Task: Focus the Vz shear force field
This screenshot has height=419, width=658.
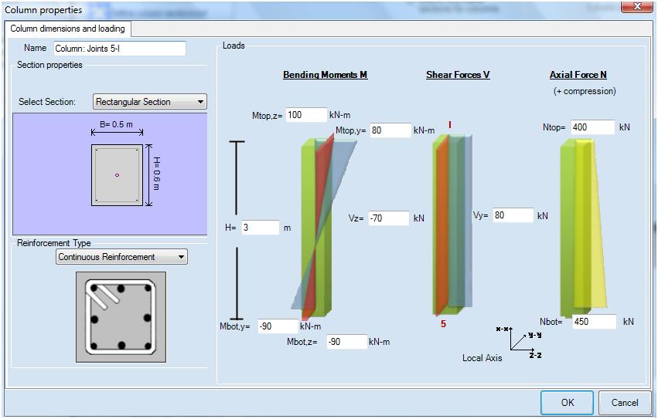Action: click(388, 218)
